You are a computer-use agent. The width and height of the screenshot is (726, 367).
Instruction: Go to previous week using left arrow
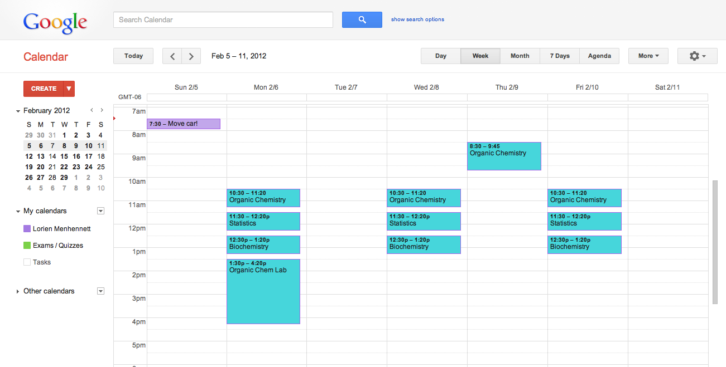tap(172, 56)
